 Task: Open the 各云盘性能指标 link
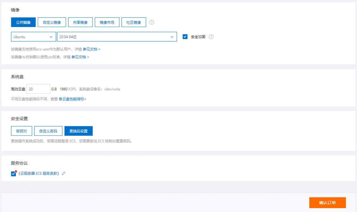pos(72,99)
